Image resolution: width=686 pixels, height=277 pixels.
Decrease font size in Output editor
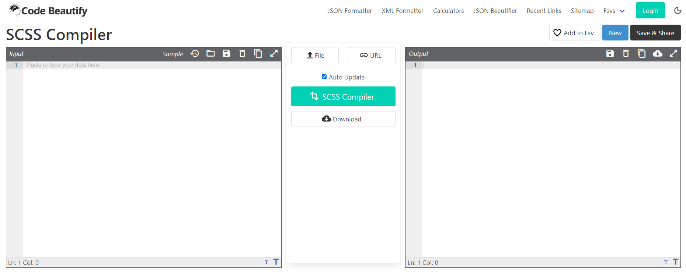(x=666, y=262)
